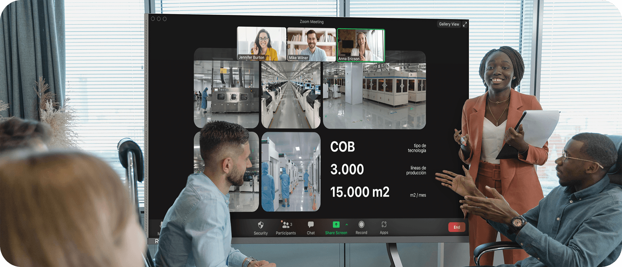Click the '15.000 m2' value text
Viewport: 622px width, 267px height.
click(x=360, y=192)
